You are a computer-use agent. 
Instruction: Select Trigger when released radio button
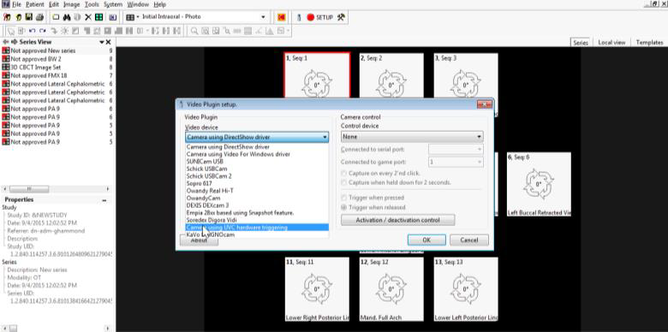coord(343,207)
